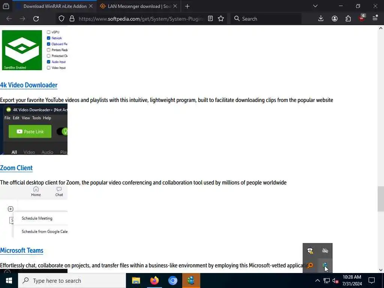Open Firefox View icon
Image resolution: width=384 pixels, height=288 pixels.
pos(6,6)
